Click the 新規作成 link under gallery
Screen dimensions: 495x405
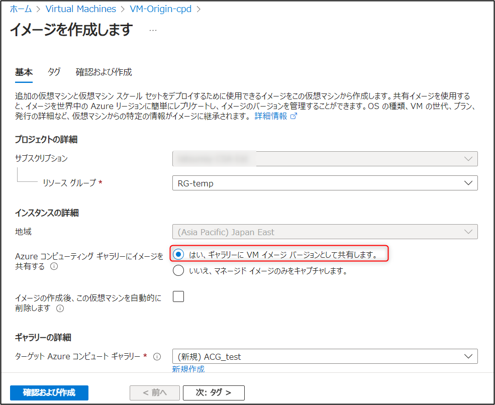(188, 369)
